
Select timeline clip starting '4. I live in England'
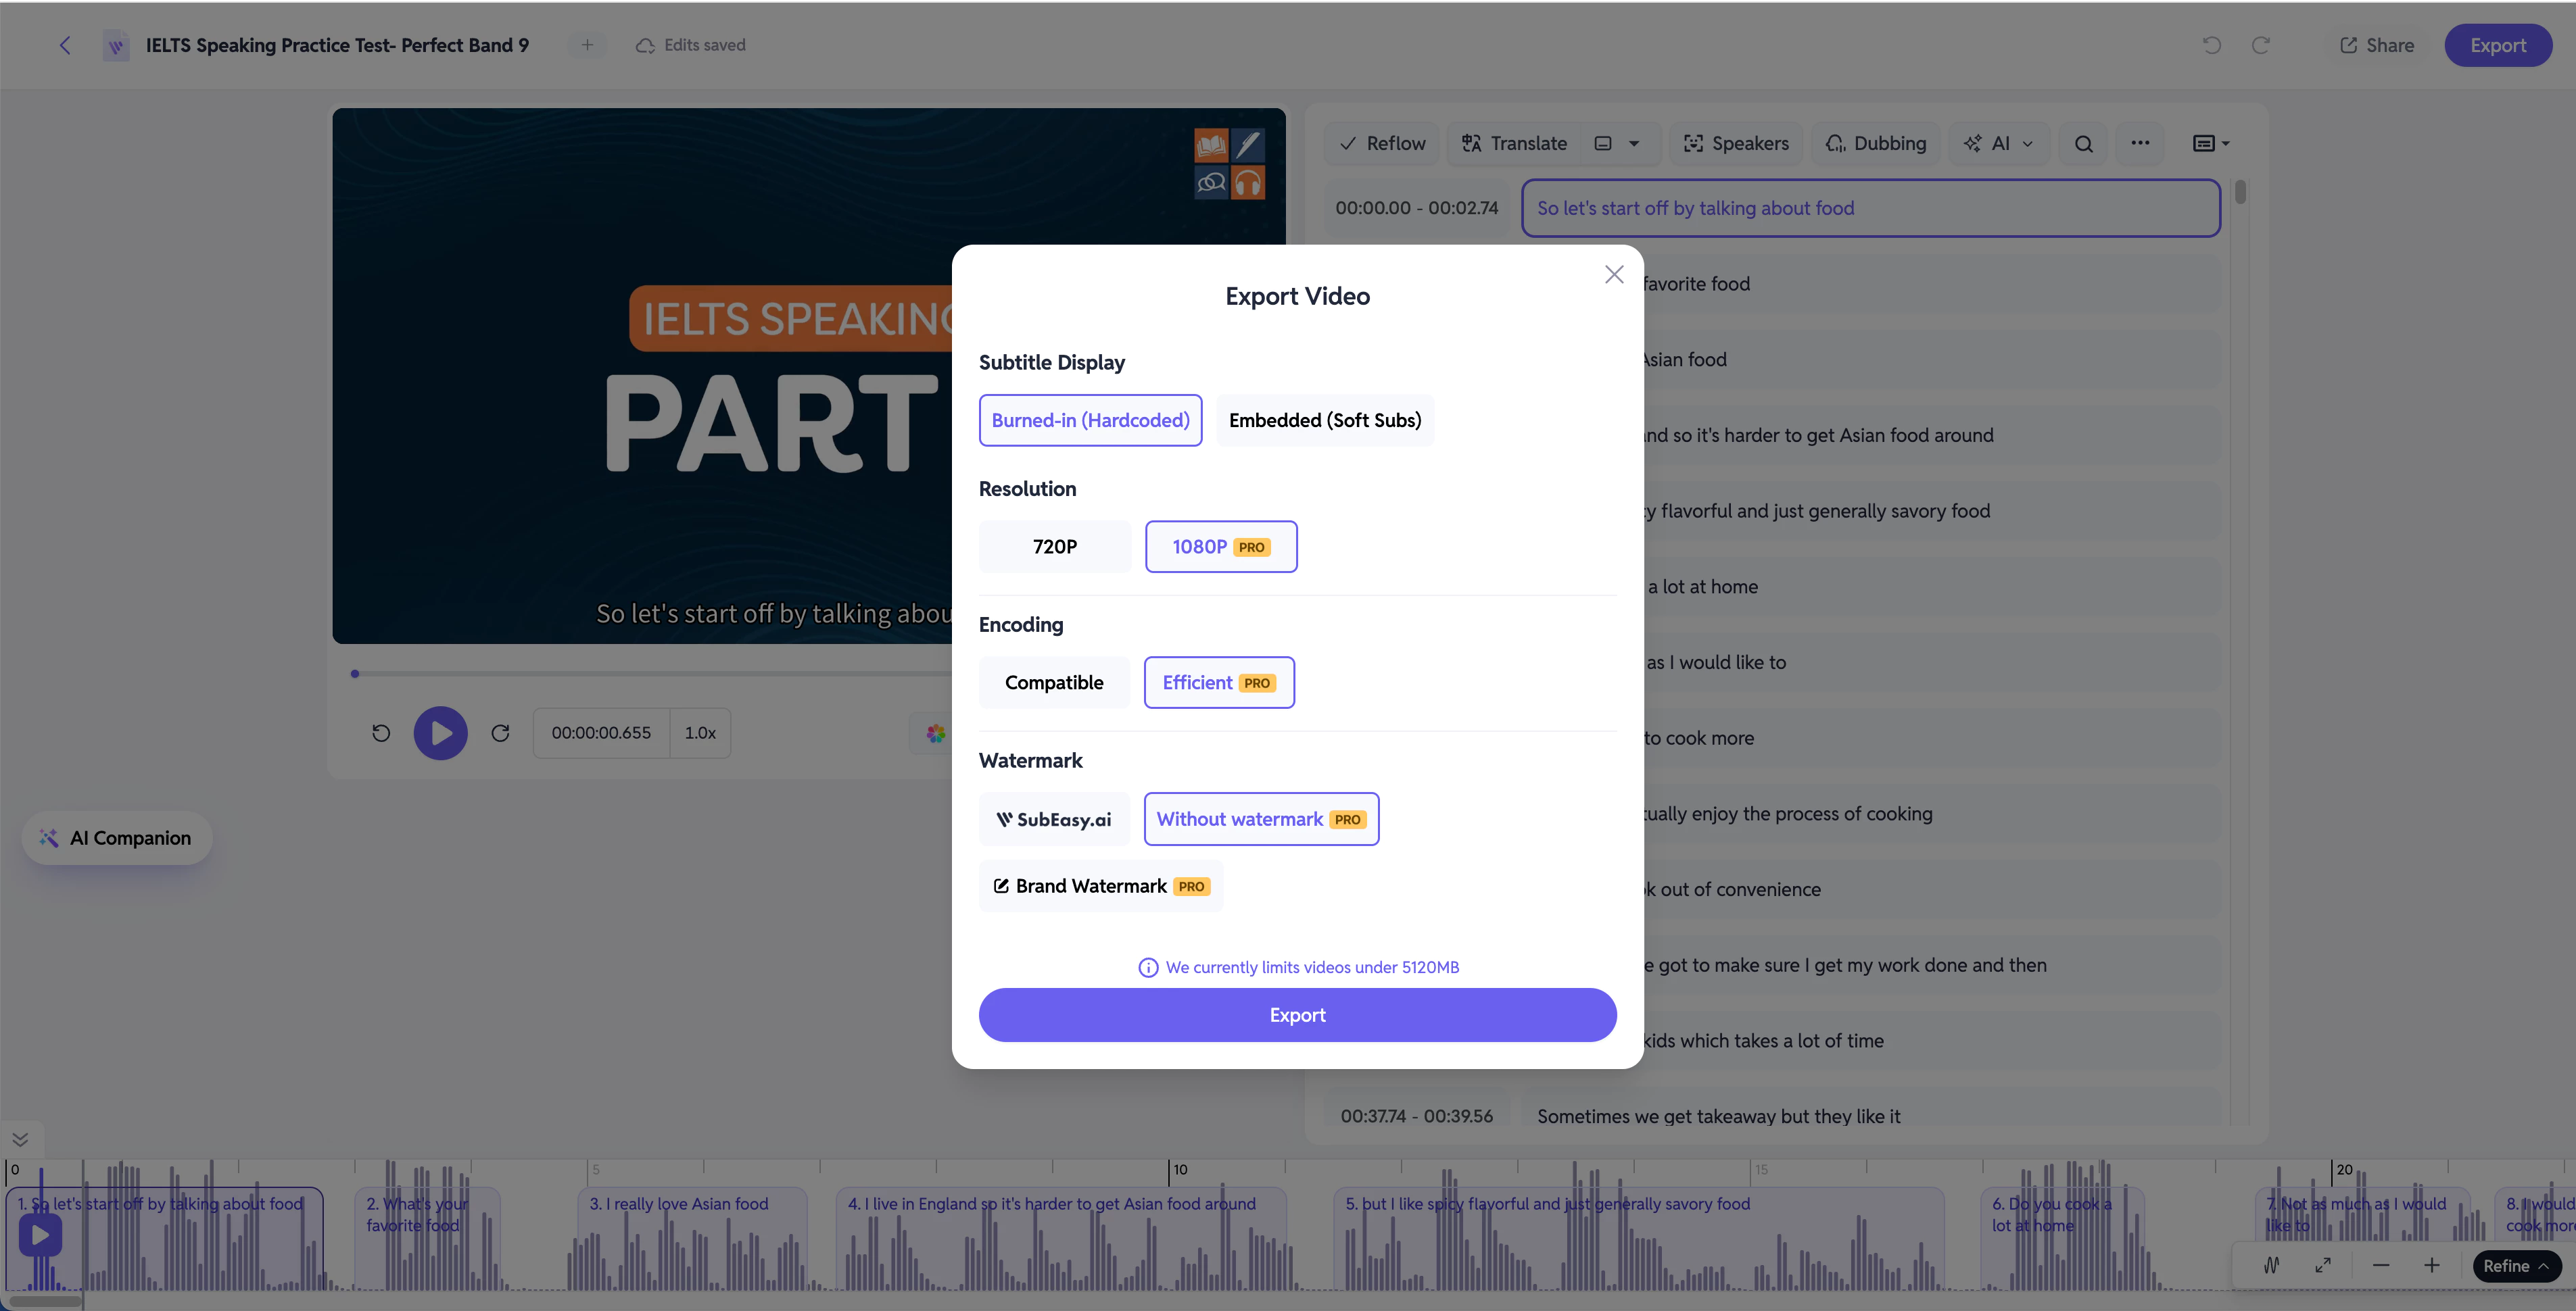tap(1061, 1239)
